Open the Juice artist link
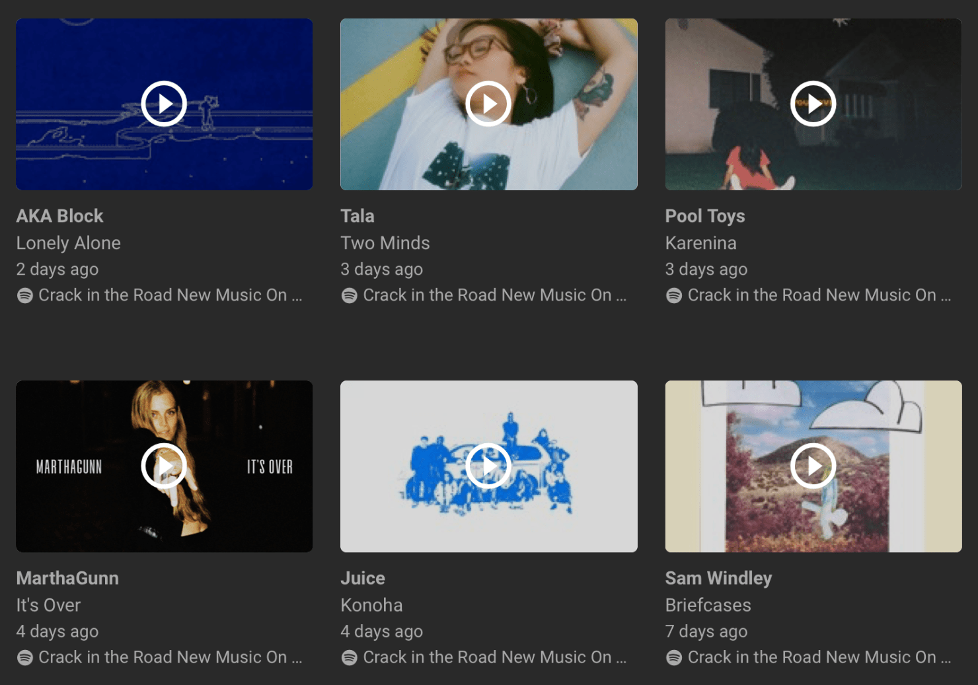978x685 pixels. 363,578
